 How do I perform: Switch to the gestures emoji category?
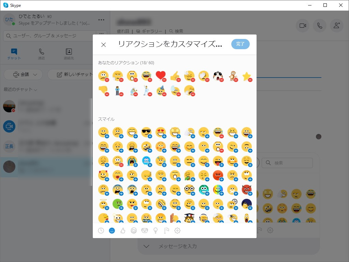click(x=123, y=231)
